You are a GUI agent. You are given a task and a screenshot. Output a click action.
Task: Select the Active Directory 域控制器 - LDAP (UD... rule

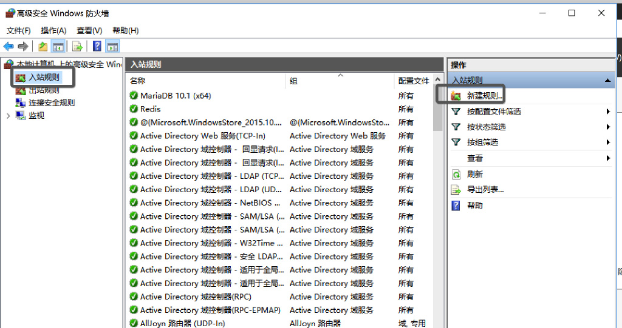[x=211, y=189]
